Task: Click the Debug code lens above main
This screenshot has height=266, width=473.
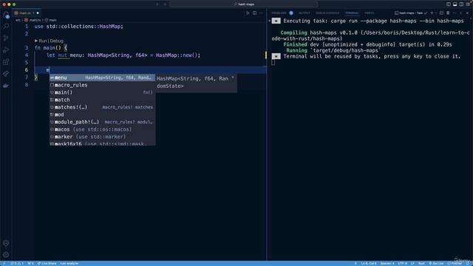Action: pyautogui.click(x=57, y=41)
